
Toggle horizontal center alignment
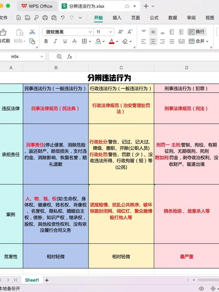pyautogui.click(x=153, y=41)
